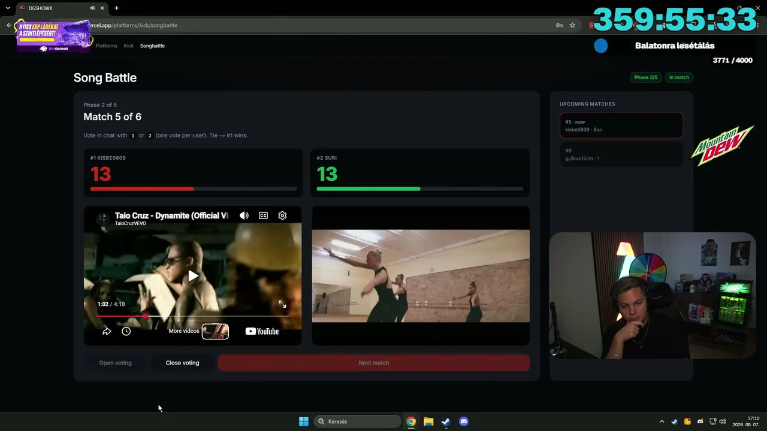
Task: Go back in the browser
Action: [9, 25]
